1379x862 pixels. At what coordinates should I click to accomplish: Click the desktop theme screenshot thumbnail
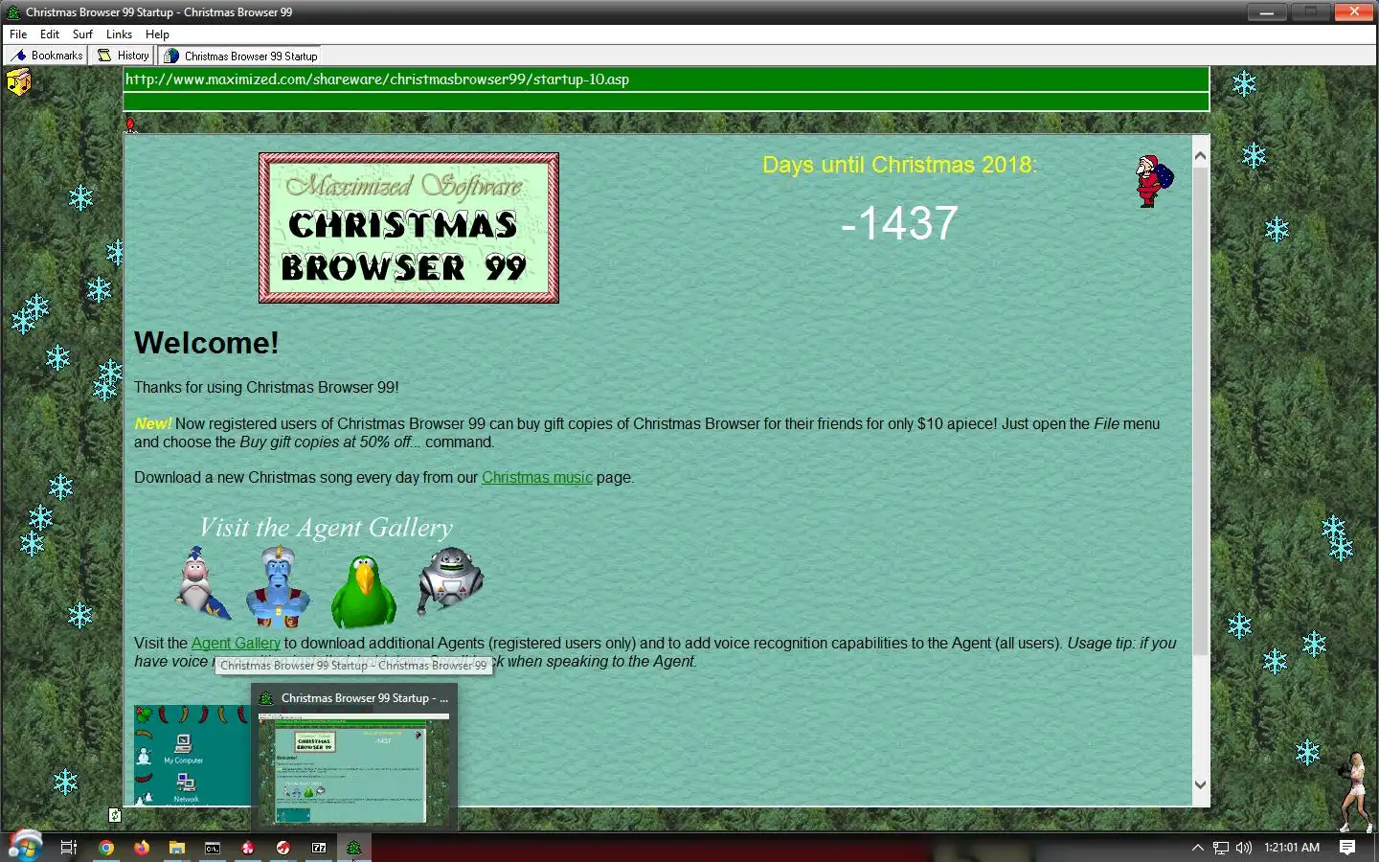pos(192,756)
